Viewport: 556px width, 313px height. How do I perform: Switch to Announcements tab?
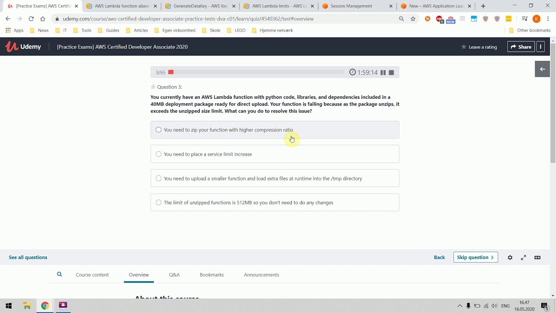[261, 275]
